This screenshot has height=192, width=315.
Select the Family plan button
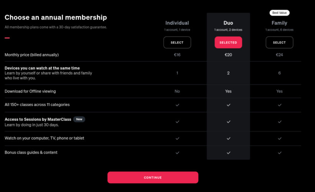(279, 43)
